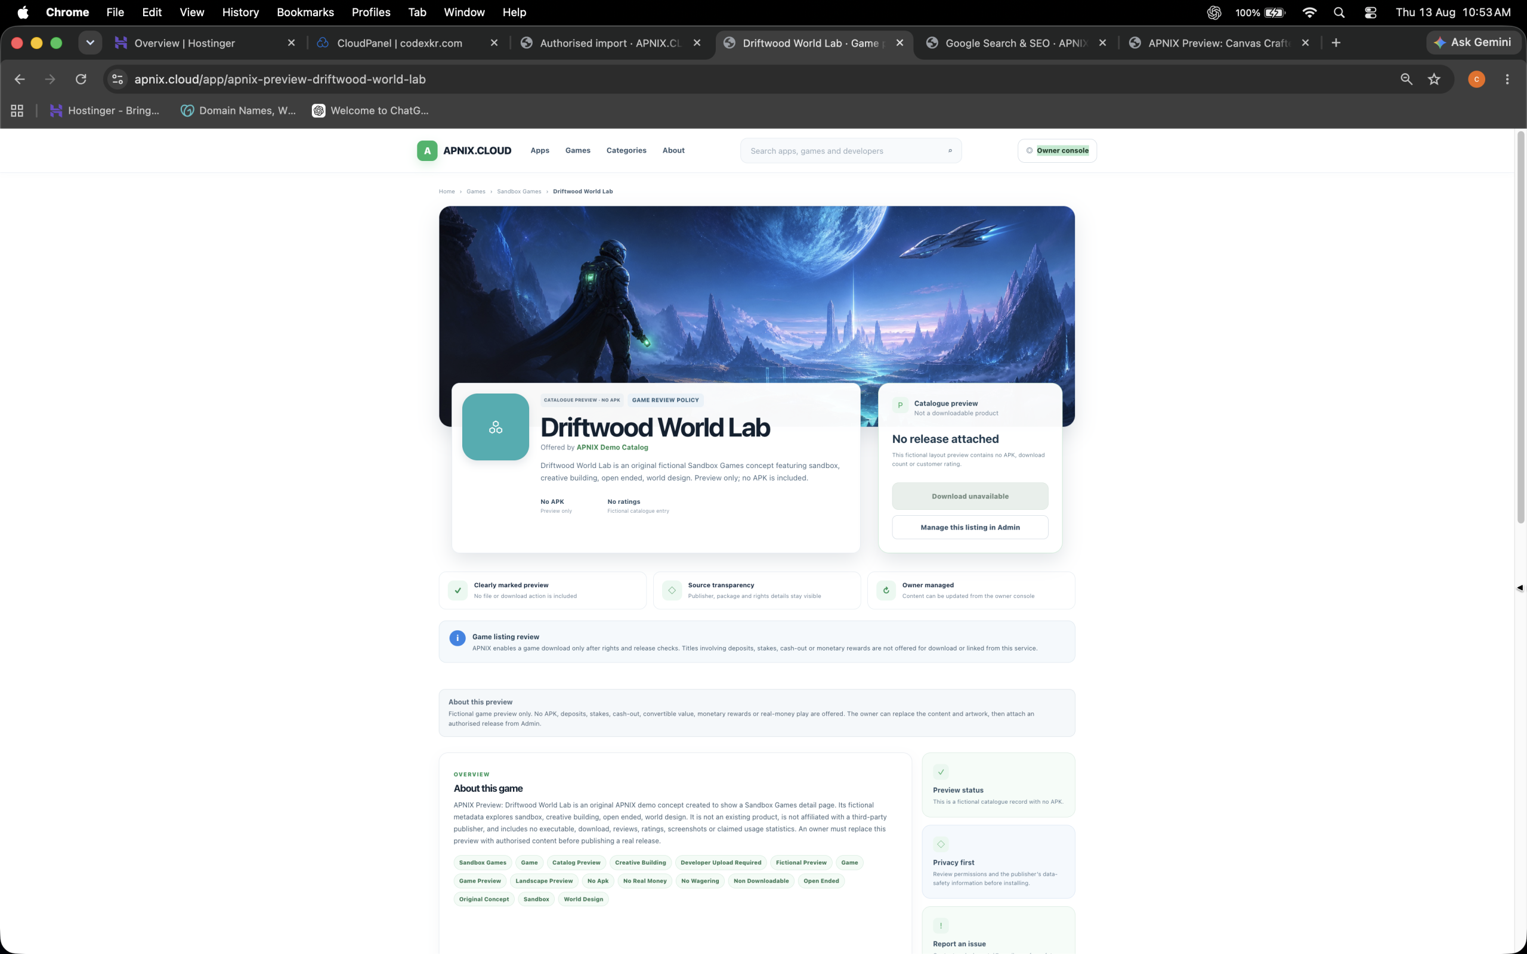Screen dimensions: 1527x954
Task: Open the About nav item
Action: pyautogui.click(x=673, y=150)
